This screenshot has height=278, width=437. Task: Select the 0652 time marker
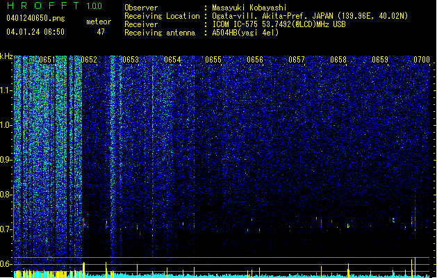pos(89,60)
